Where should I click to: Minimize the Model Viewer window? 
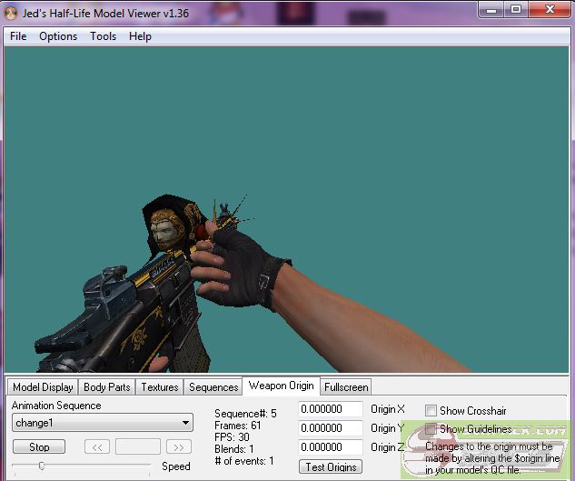[x=491, y=9]
